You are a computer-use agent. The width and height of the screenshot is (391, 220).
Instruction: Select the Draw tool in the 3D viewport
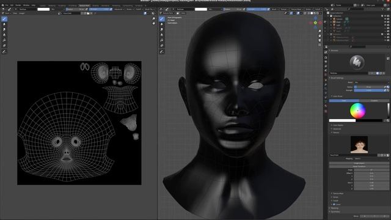(x=162, y=19)
